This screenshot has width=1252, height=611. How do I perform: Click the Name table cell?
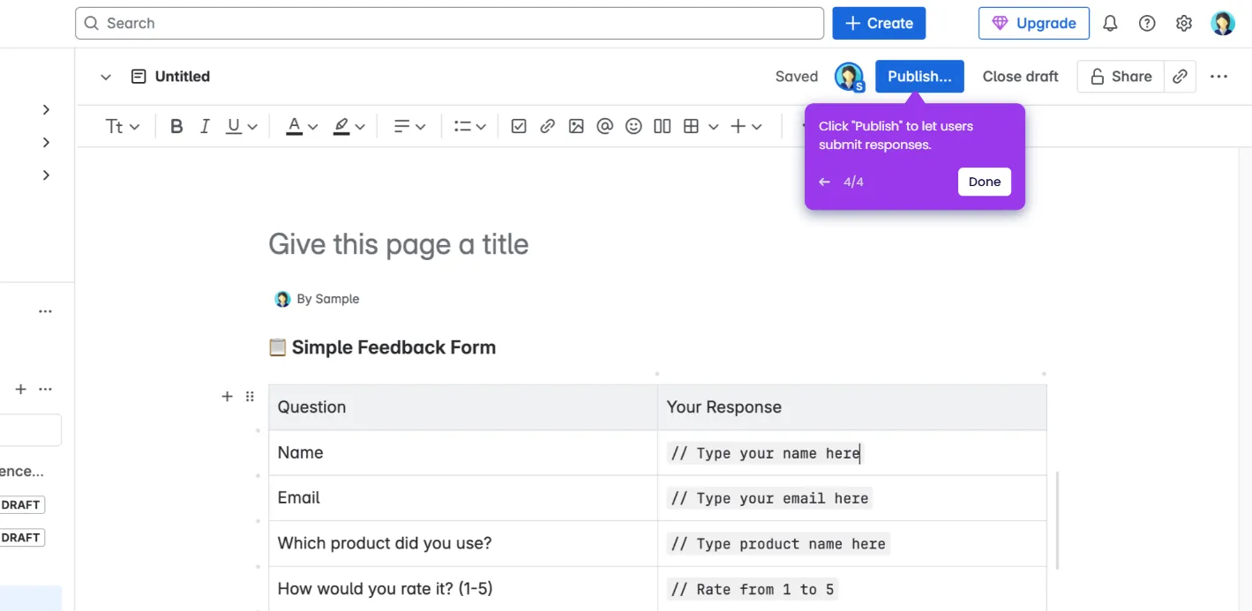(463, 453)
